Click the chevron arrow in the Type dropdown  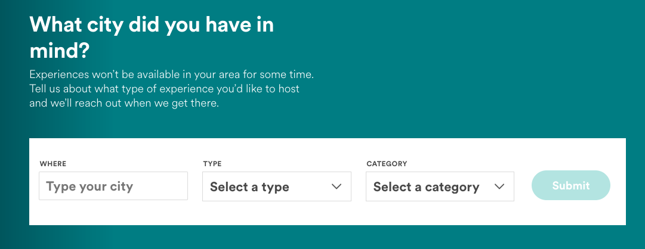[337, 186]
